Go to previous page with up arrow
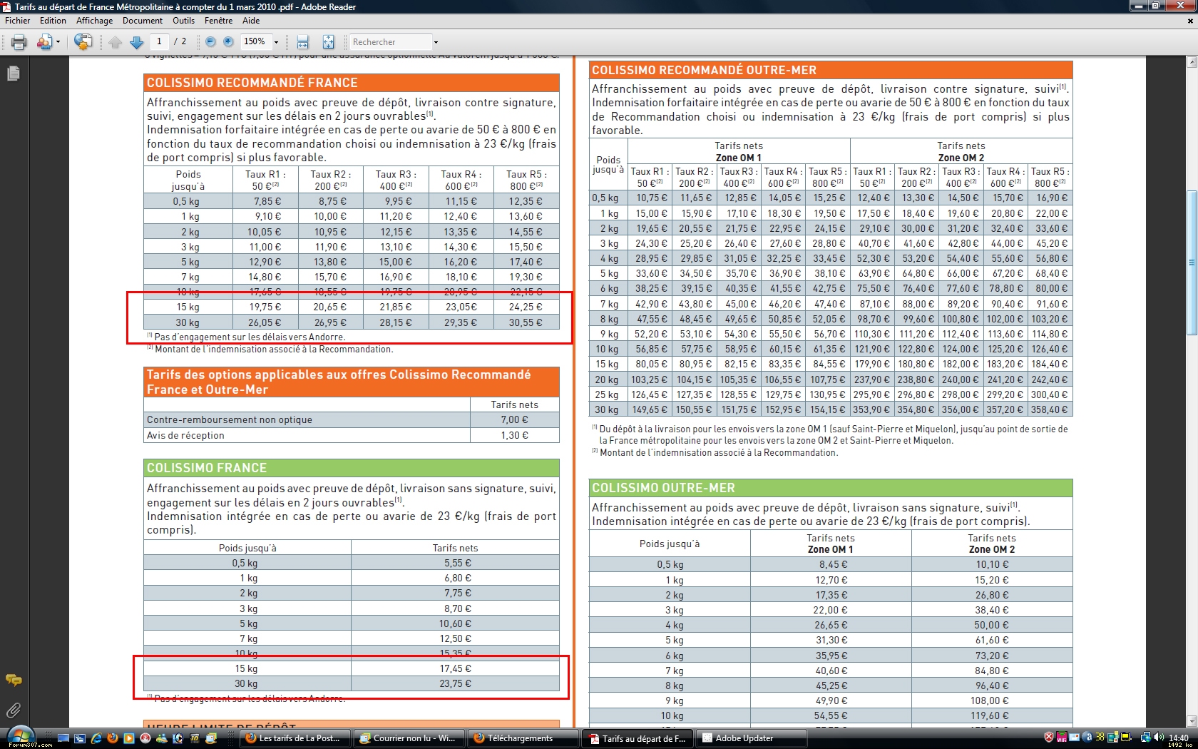This screenshot has width=1198, height=749. point(116,42)
